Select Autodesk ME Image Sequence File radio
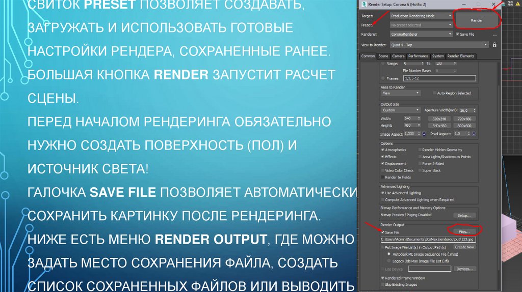 [389, 254]
